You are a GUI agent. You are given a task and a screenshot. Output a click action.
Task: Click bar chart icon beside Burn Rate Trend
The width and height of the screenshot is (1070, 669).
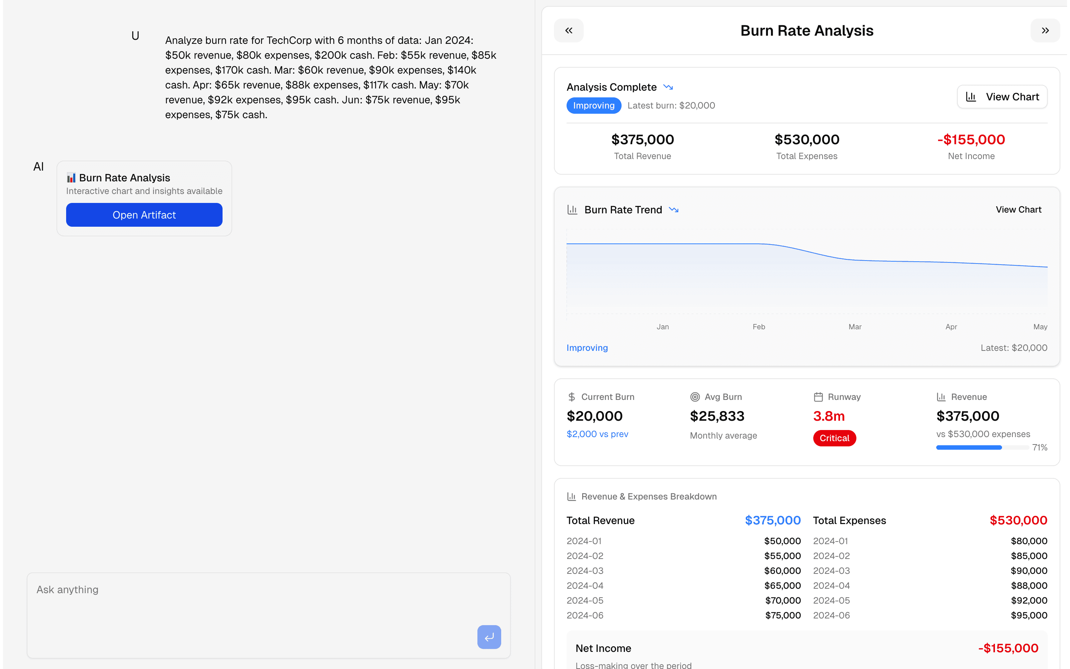pyautogui.click(x=572, y=210)
